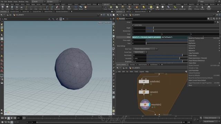Toggle the display flag on mountain2 node
The image size is (221, 124).
(150, 105)
